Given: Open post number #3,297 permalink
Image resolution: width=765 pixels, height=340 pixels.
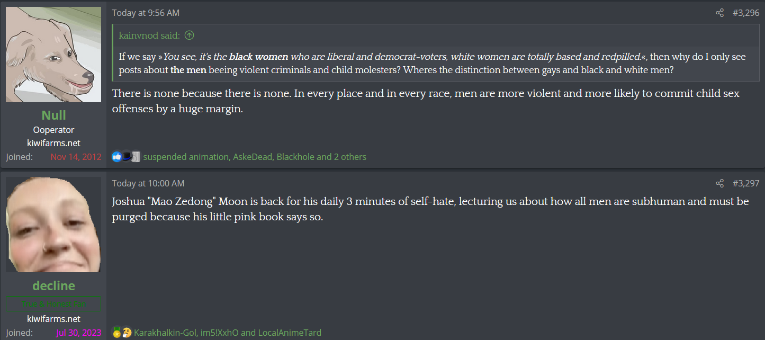Looking at the screenshot, I should (x=746, y=184).
